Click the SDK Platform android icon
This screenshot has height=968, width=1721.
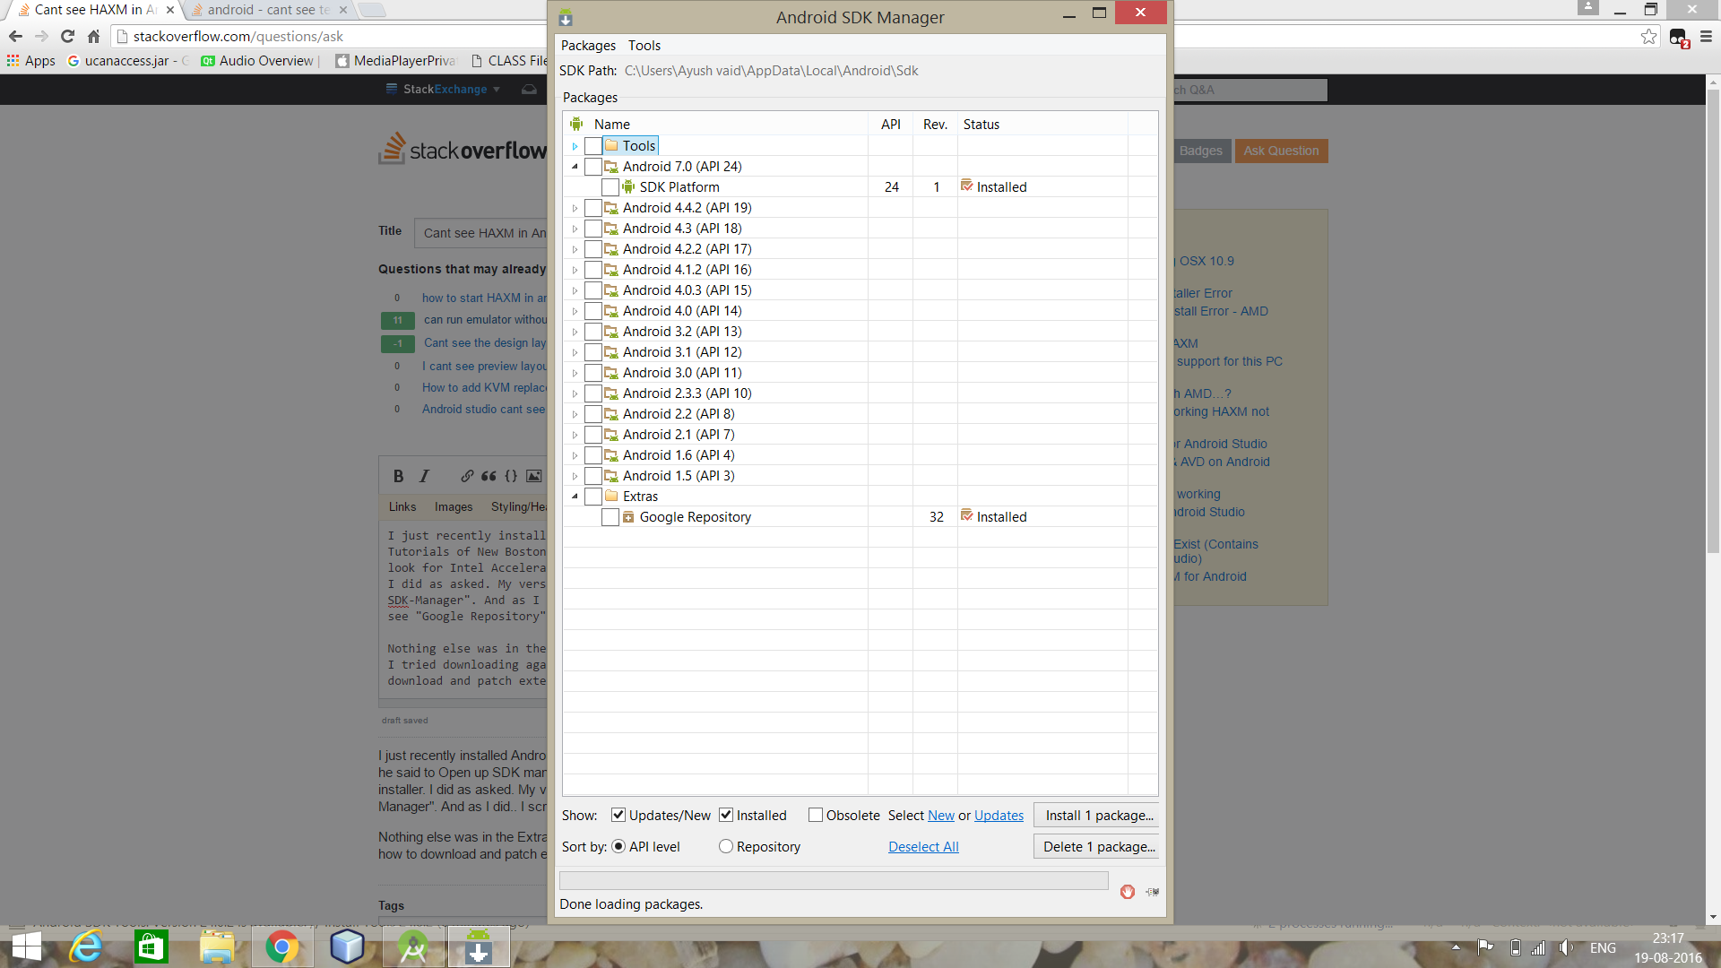[628, 186]
